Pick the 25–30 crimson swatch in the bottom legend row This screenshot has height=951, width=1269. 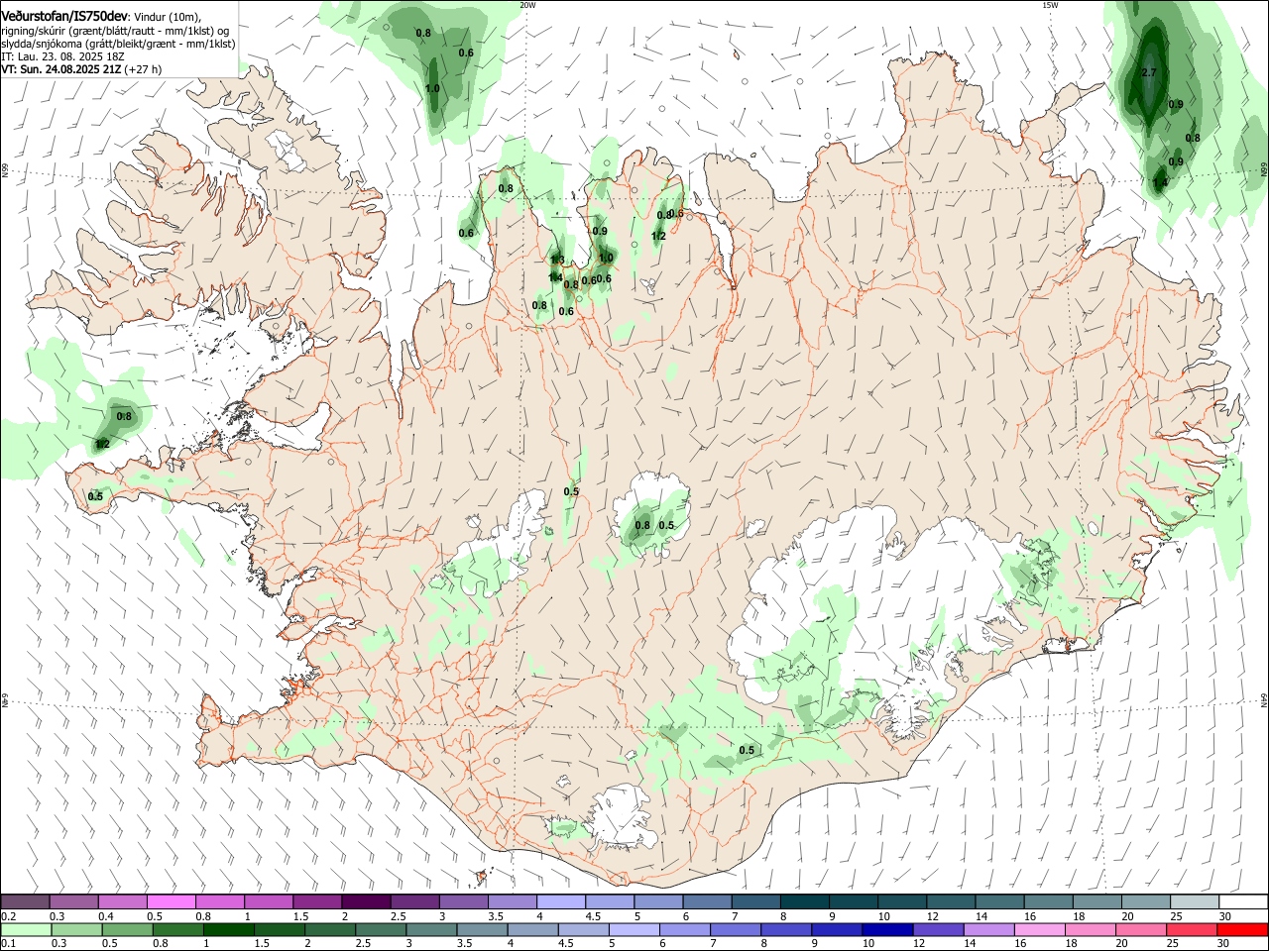click(x=1191, y=930)
